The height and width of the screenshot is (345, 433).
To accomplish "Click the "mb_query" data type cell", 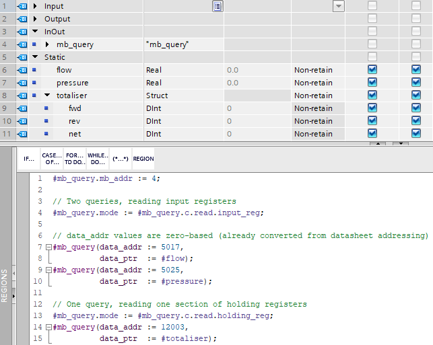I will (184, 44).
